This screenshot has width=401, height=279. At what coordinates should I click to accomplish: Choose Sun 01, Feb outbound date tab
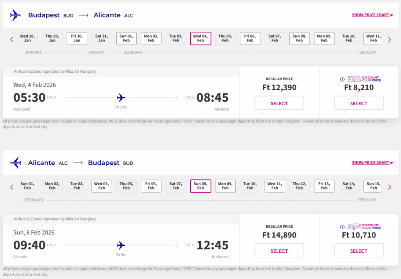(x=126, y=38)
